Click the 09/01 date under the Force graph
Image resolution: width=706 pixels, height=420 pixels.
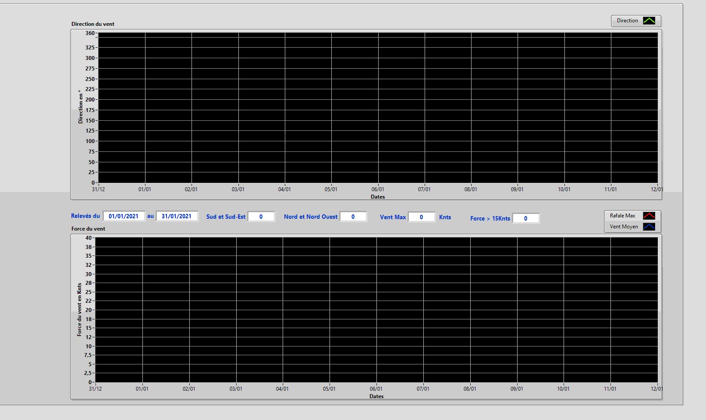[x=517, y=389]
